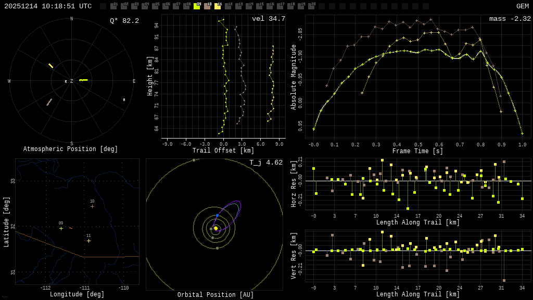This screenshot has width=533, height=300.
Task: Click the green station 09 indicator box
Action: pyautogui.click(x=197, y=6)
